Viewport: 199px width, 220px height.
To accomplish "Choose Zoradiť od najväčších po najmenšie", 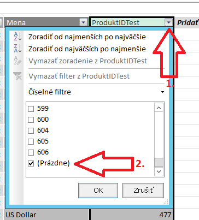I will point(87,49).
